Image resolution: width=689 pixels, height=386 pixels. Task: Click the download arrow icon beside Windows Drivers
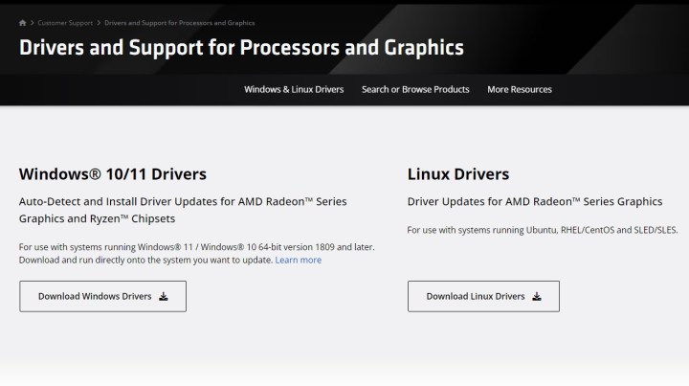(164, 297)
